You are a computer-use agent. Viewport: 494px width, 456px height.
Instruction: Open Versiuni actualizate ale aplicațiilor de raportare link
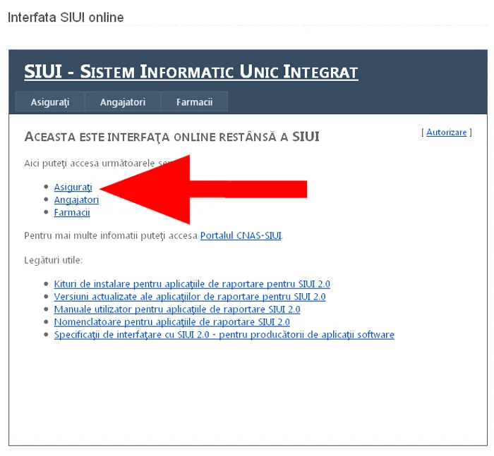pyautogui.click(x=190, y=297)
